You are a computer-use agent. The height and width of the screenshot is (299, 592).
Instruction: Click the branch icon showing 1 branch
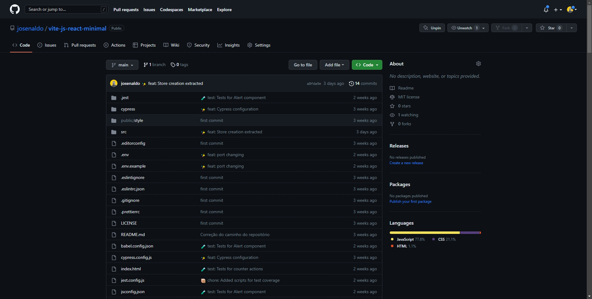[146, 65]
